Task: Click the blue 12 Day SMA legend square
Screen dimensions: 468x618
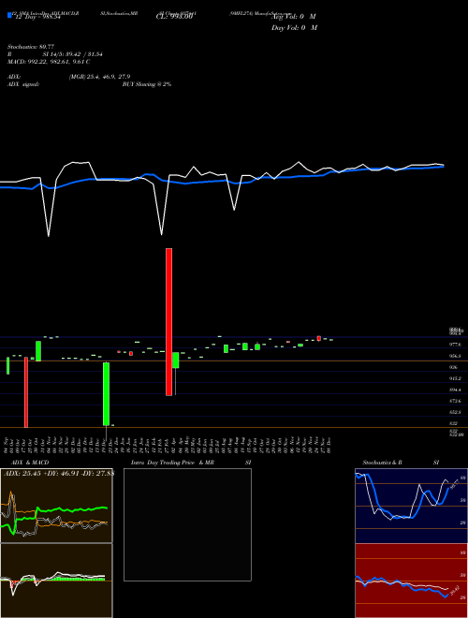Action: 9,15
